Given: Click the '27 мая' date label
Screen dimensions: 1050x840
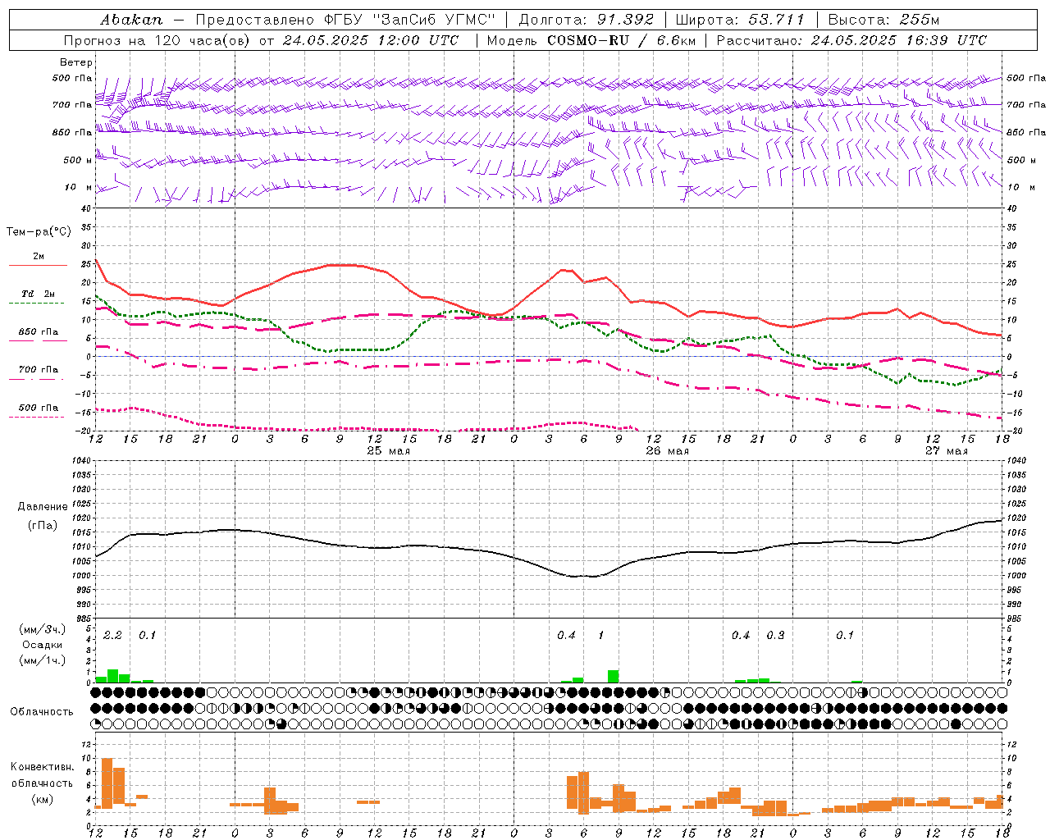Looking at the screenshot, I should point(947,451).
